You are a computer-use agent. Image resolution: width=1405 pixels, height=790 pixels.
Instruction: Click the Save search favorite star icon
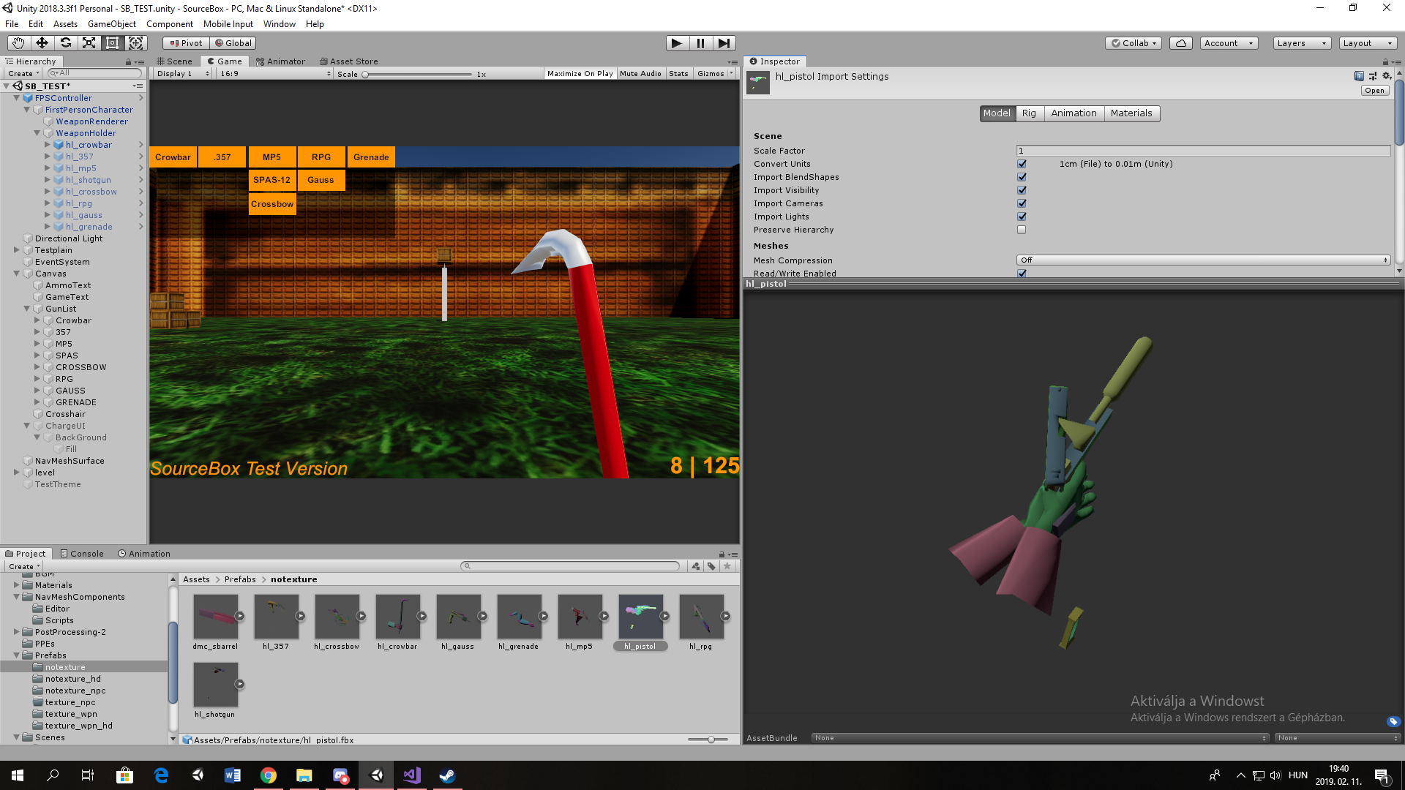[727, 566]
